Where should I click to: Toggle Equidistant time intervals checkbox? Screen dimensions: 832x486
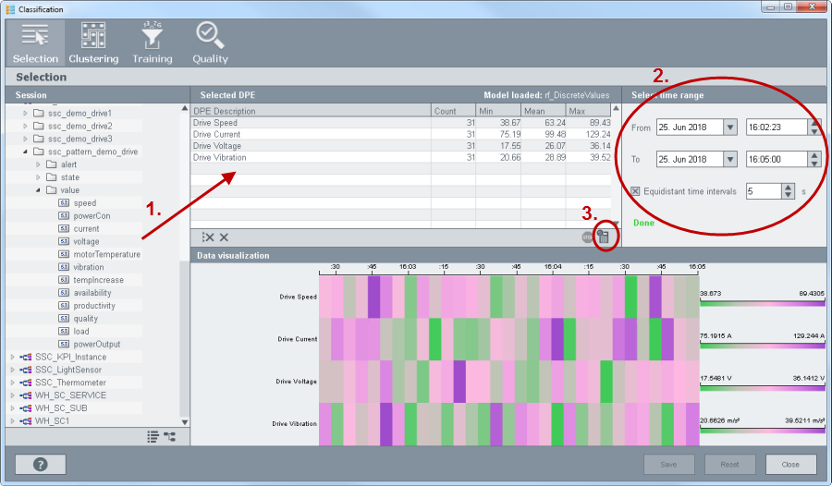pyautogui.click(x=636, y=191)
